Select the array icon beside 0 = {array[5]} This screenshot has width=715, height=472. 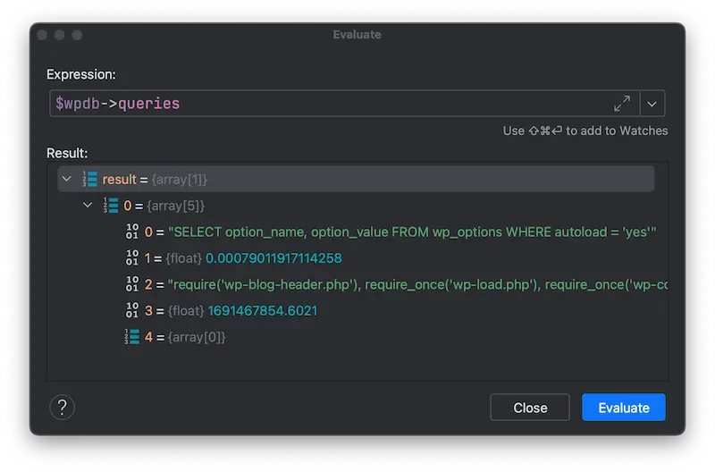[110, 206]
